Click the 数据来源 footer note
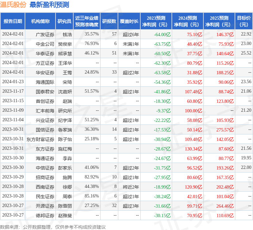253x230 pixels. pos(53,227)
